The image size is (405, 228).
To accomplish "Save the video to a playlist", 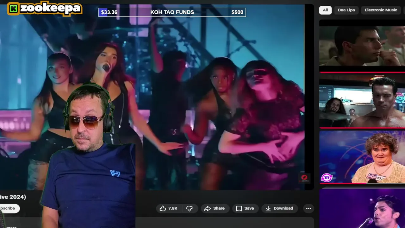I will click(245, 208).
